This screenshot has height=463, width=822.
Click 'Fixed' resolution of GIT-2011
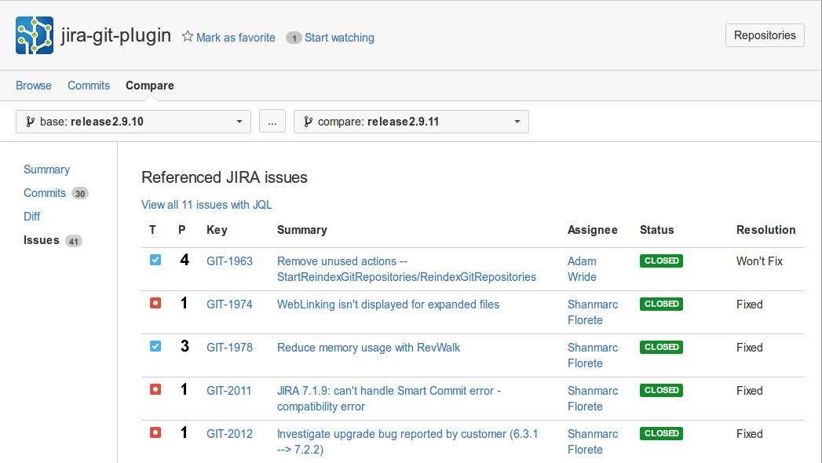pos(750,391)
